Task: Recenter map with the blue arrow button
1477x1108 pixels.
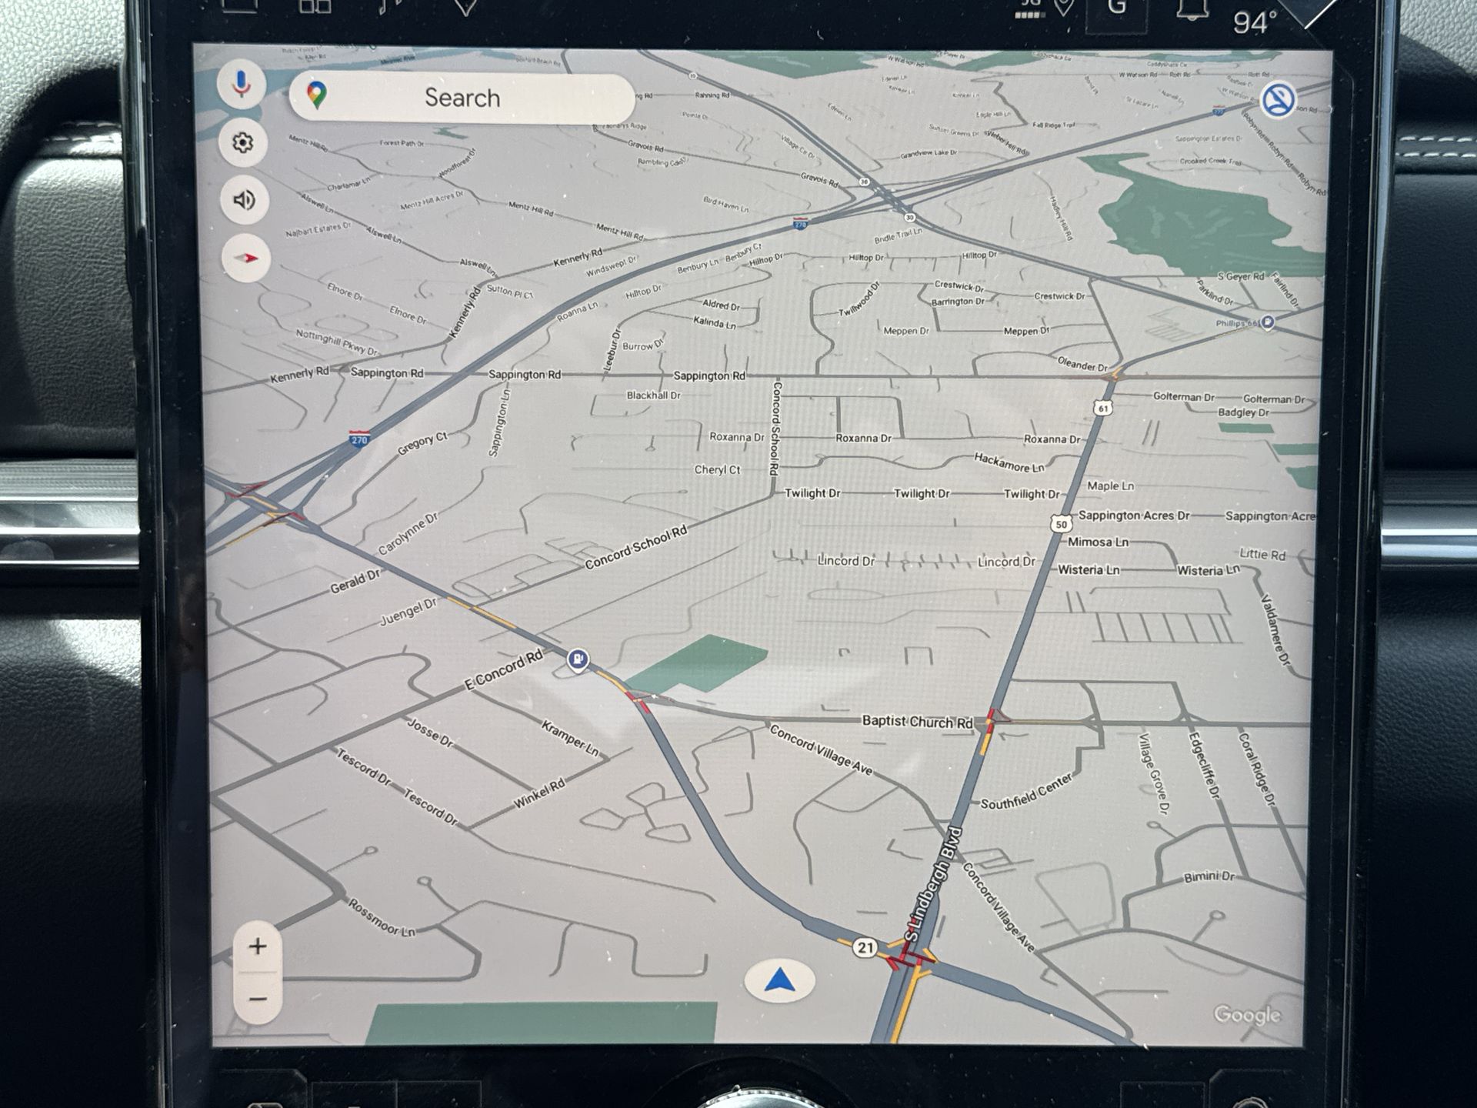Action: pos(779,981)
